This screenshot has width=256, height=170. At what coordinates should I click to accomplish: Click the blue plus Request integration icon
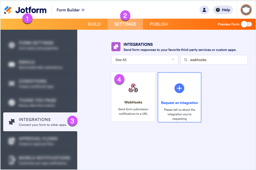click(x=179, y=88)
